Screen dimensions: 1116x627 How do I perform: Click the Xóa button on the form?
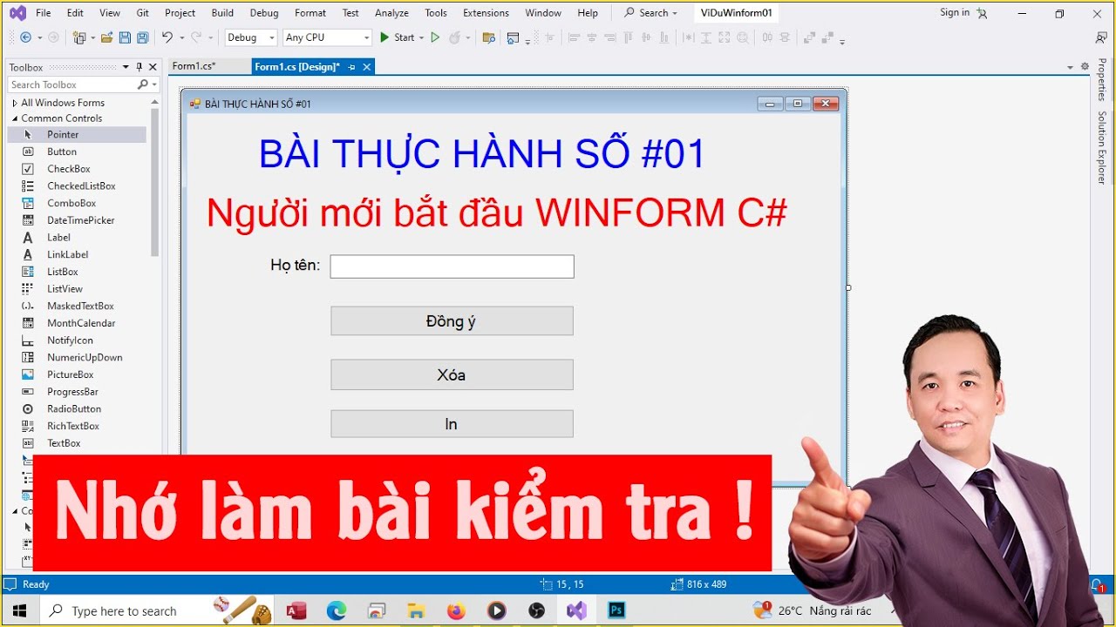(452, 374)
